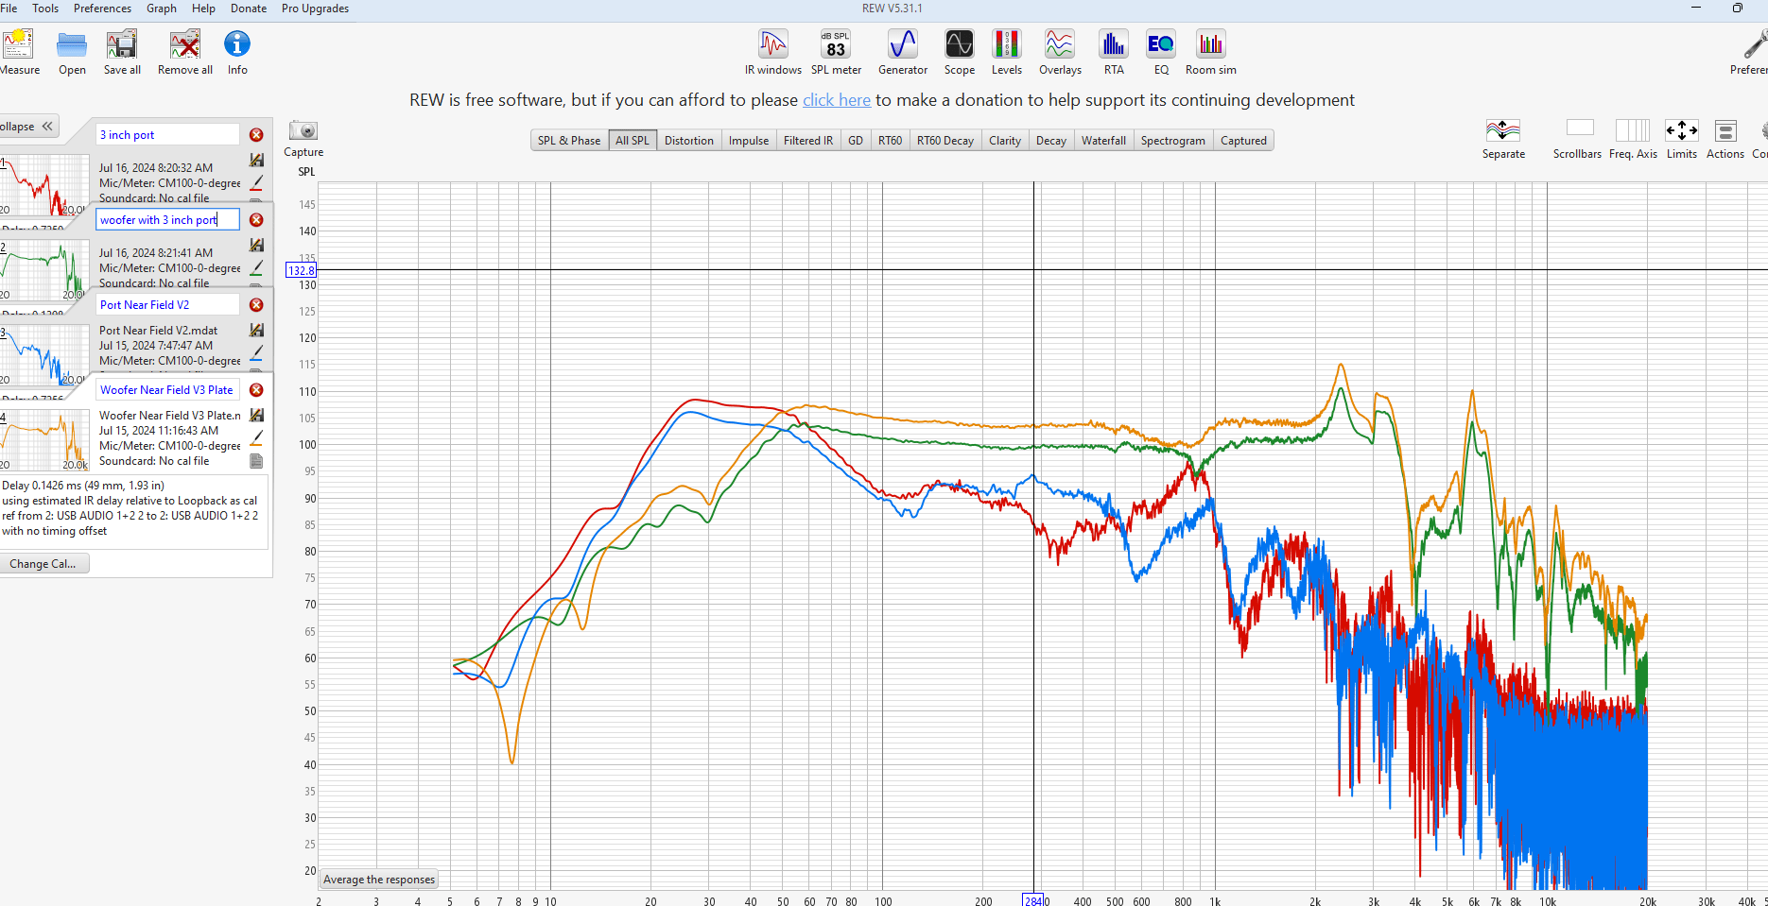The image size is (1768, 906).
Task: Open the Pro Upgrades menu
Action: point(315,9)
